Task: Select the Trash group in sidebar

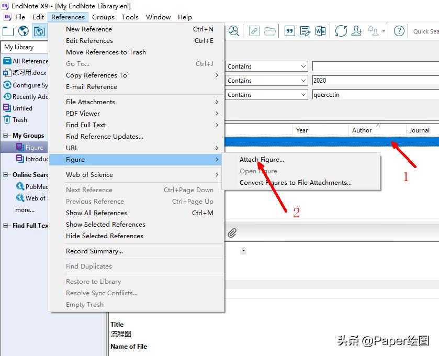Action: coord(20,120)
